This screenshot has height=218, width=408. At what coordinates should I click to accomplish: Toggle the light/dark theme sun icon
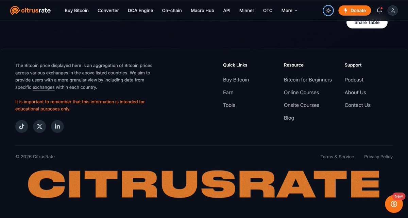pos(328,11)
